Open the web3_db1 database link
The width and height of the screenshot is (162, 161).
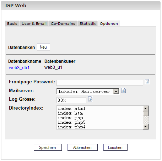coord(19,68)
